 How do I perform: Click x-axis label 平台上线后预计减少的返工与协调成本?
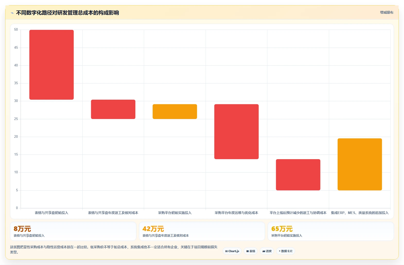pyautogui.click(x=298, y=213)
